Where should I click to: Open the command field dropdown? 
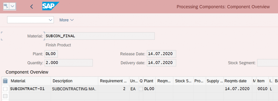[30, 20]
